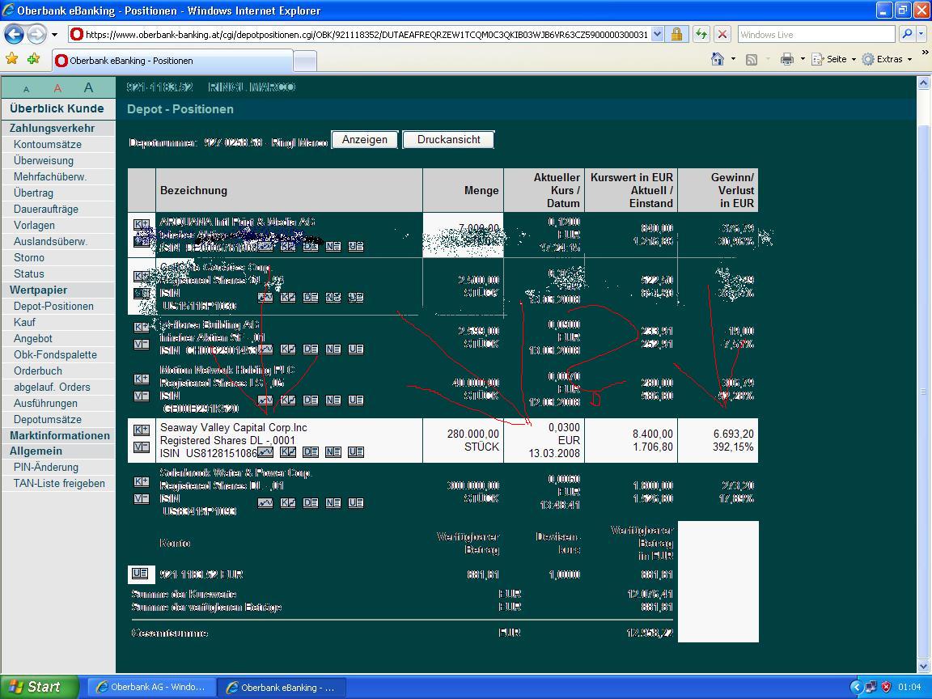Viewport: 932px width, 699px height.
Task: Open the line chart icon in Seaway Valley row
Action: click(265, 452)
